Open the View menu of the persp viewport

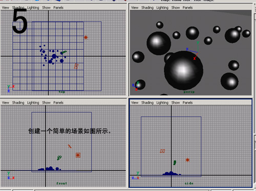[x=135, y=8]
